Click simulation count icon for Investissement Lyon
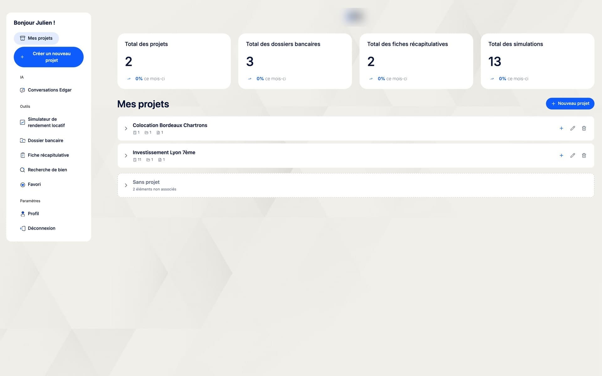This screenshot has height=376, width=602. tap(135, 160)
